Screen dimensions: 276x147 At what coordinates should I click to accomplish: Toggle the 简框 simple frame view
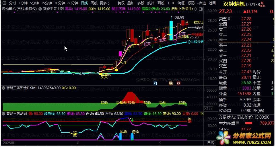point(181,3)
